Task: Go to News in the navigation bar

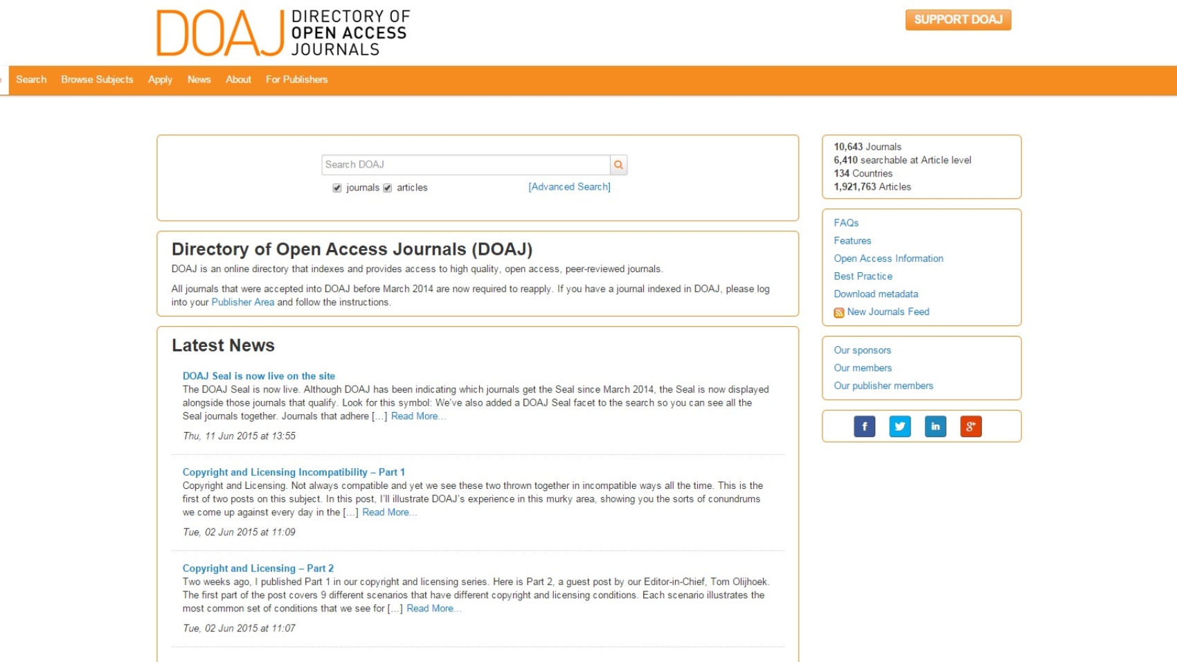Action: [x=199, y=80]
